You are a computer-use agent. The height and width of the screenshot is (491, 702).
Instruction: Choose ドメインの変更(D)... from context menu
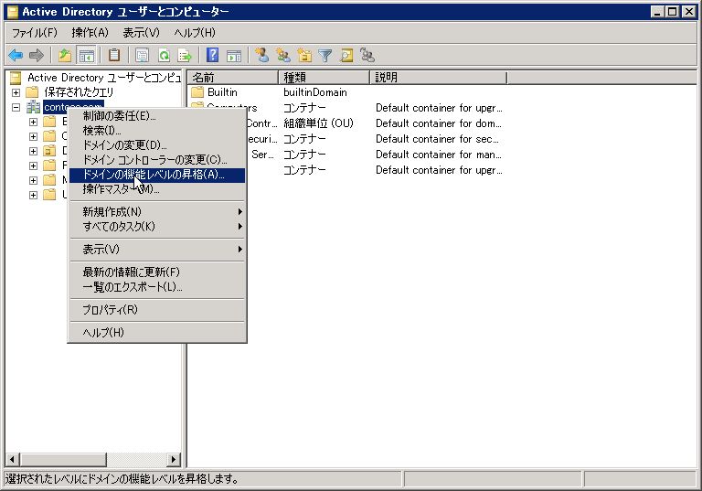click(x=156, y=145)
